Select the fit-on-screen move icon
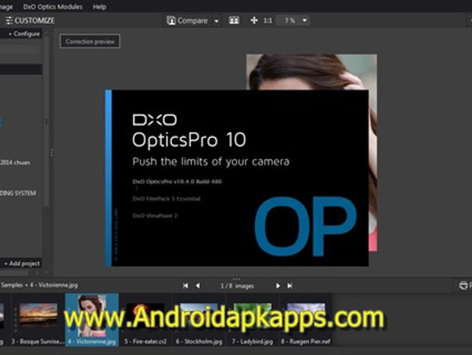Image resolution: width=472 pixels, height=355 pixels. coord(254,21)
